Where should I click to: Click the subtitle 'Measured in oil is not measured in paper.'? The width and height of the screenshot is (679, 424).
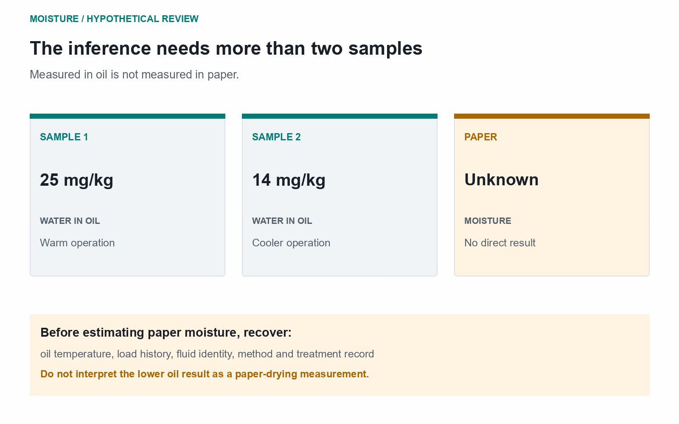[134, 75]
